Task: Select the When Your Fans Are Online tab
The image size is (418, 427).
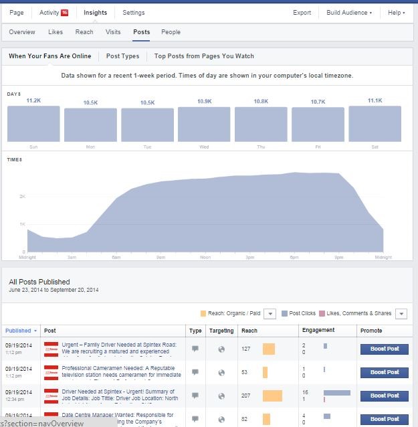Action: point(50,56)
